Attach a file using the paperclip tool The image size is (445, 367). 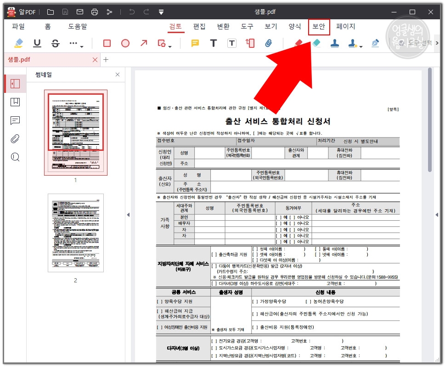click(x=269, y=43)
